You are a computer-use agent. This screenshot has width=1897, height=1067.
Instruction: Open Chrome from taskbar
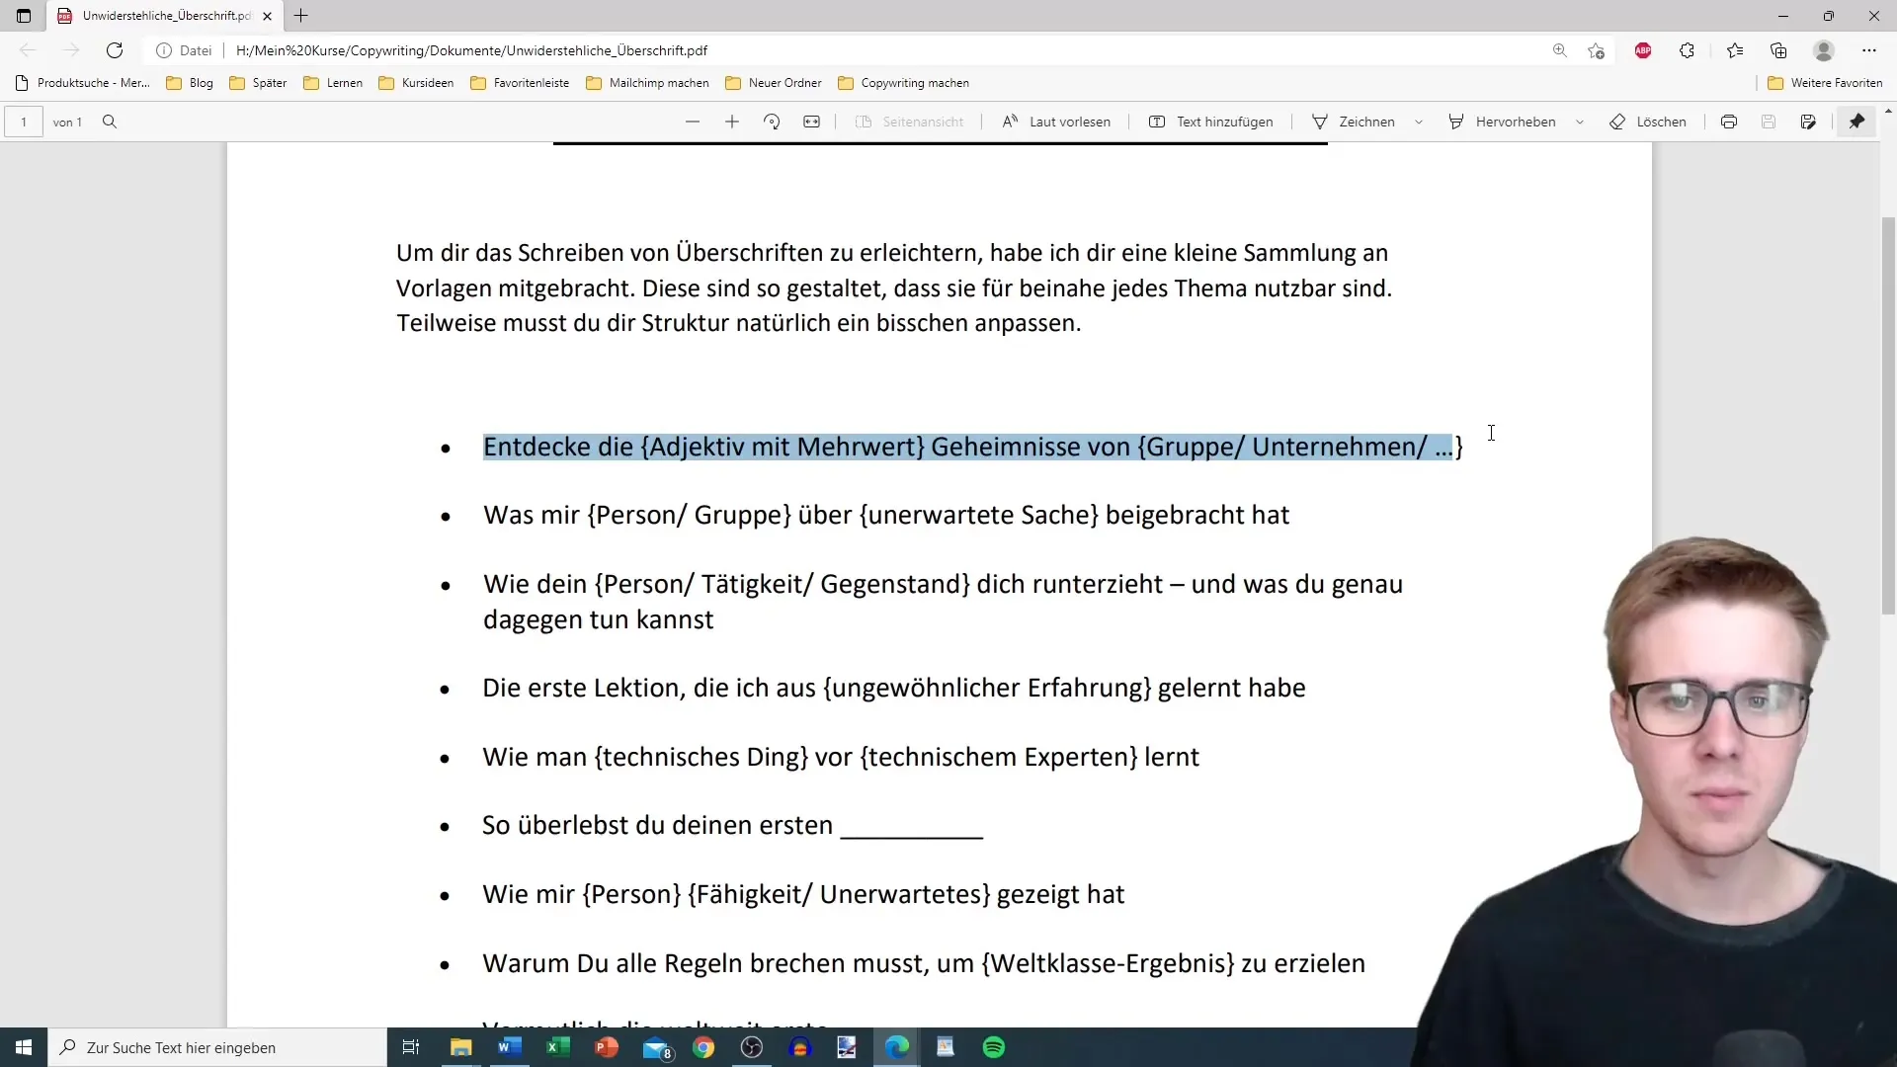703,1047
